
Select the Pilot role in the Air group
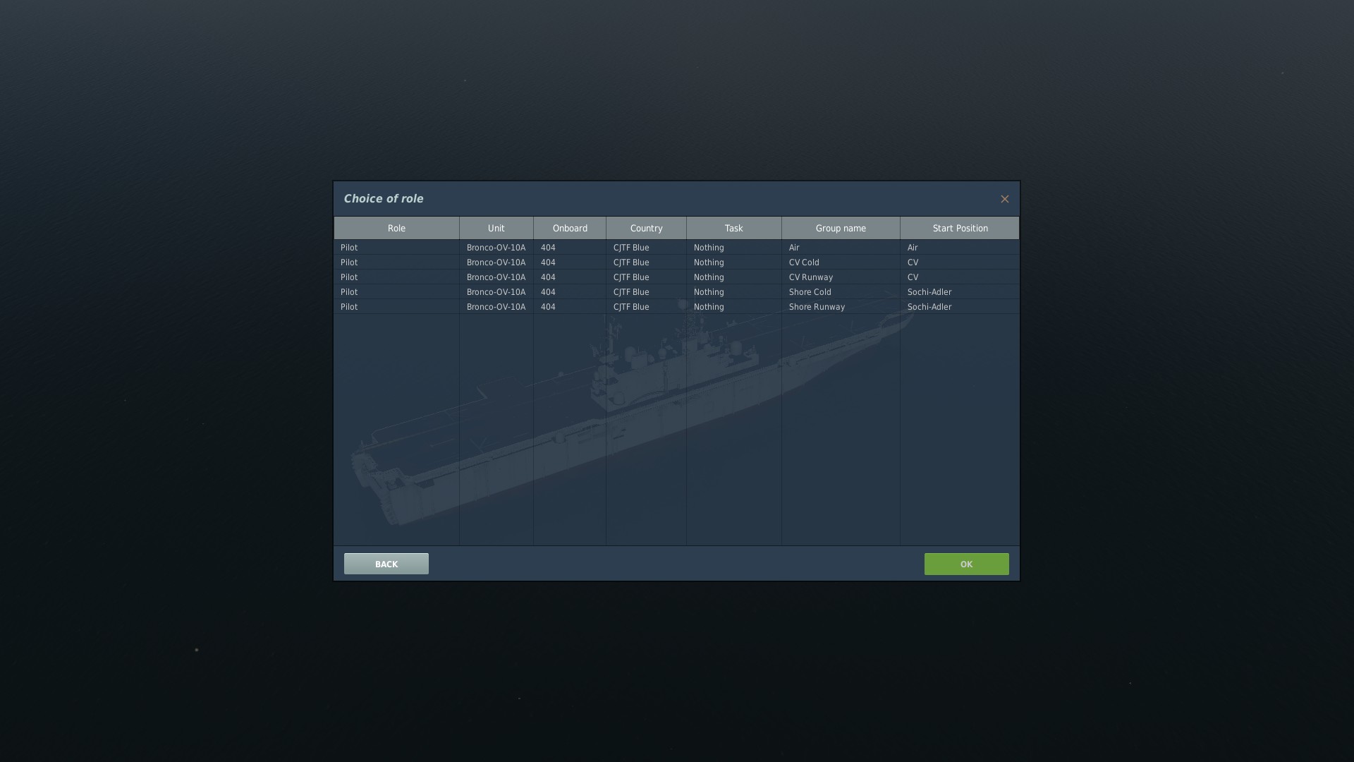(x=349, y=248)
